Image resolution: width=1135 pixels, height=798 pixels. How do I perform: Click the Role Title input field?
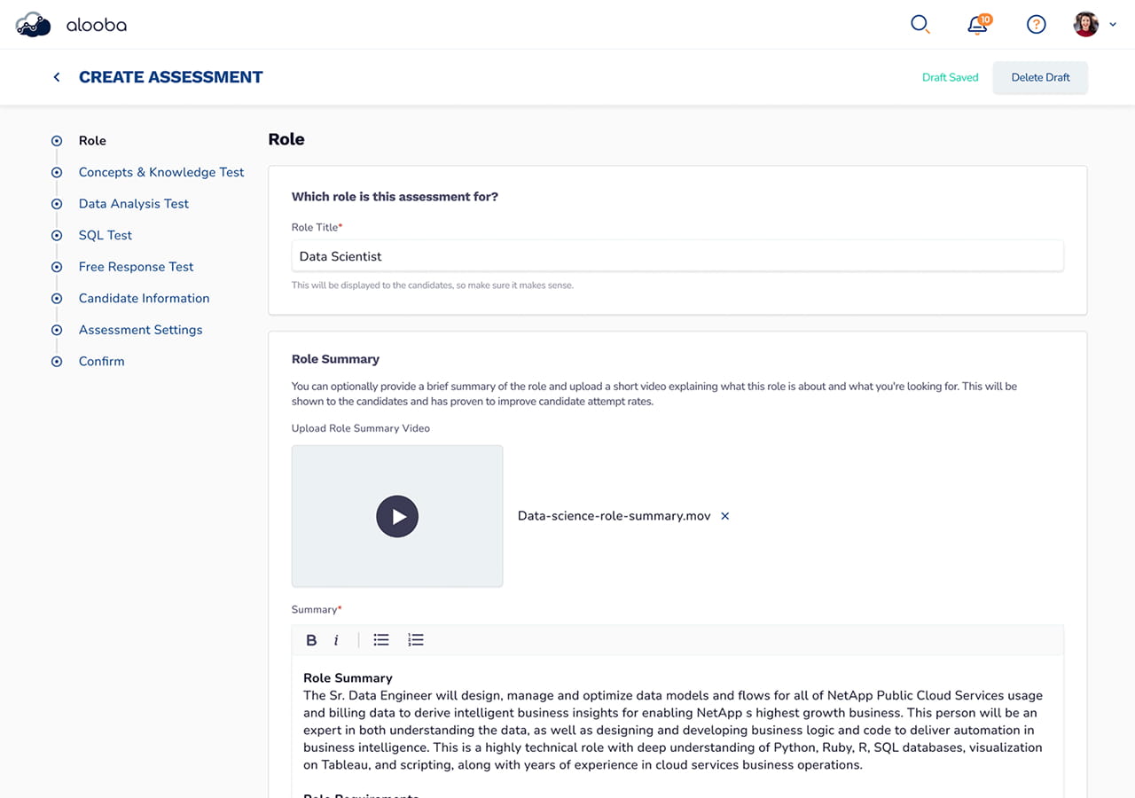pos(677,256)
